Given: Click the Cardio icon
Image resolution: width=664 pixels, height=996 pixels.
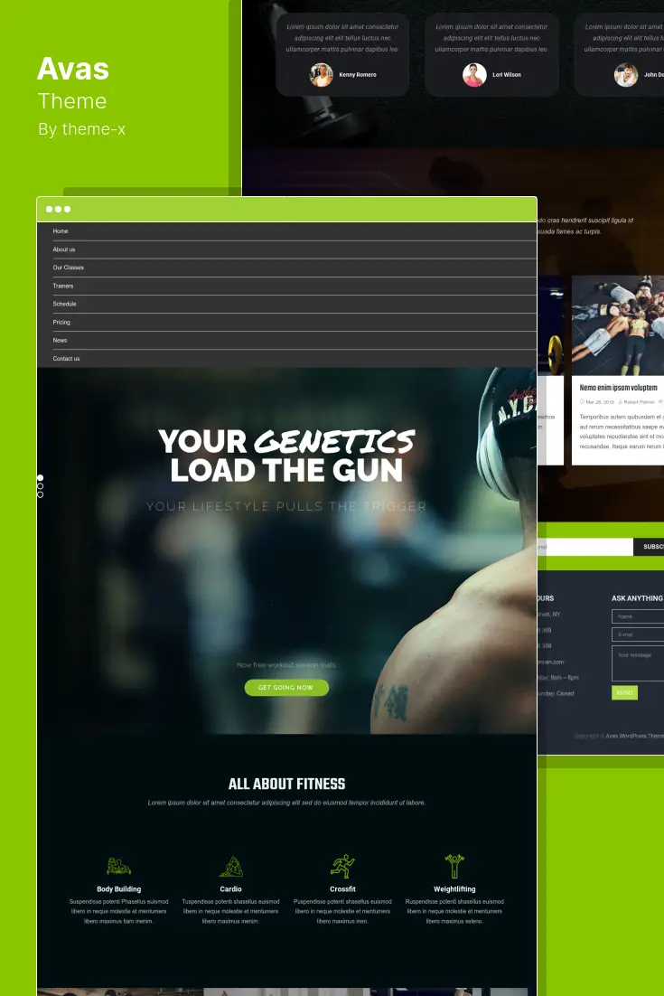Looking at the screenshot, I should pos(231,867).
